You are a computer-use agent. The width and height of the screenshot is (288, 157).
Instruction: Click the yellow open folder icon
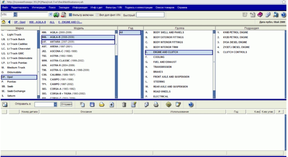click(x=102, y=105)
